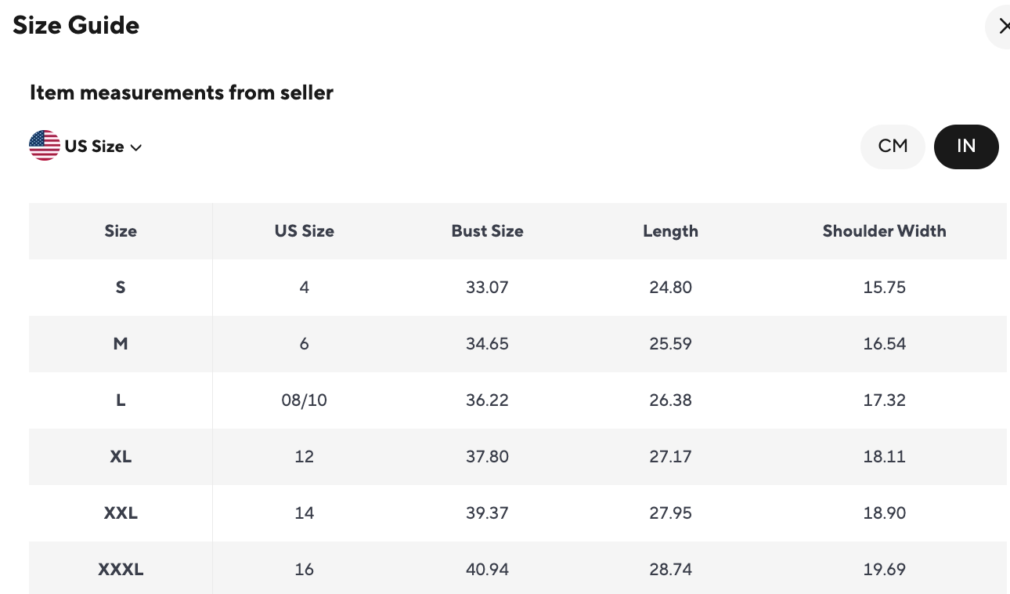Image resolution: width=1010 pixels, height=594 pixels.
Task: Open the US Size dropdown
Action: pyautogui.click(x=95, y=147)
